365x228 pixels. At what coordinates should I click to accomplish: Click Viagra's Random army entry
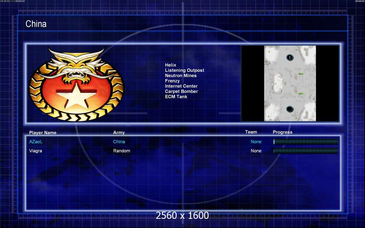(x=122, y=151)
